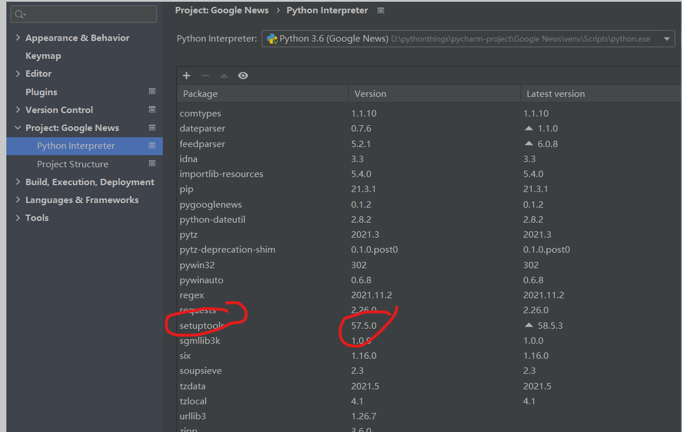The width and height of the screenshot is (682, 432).
Task: Select the tzdata package row
Action: coord(429,386)
